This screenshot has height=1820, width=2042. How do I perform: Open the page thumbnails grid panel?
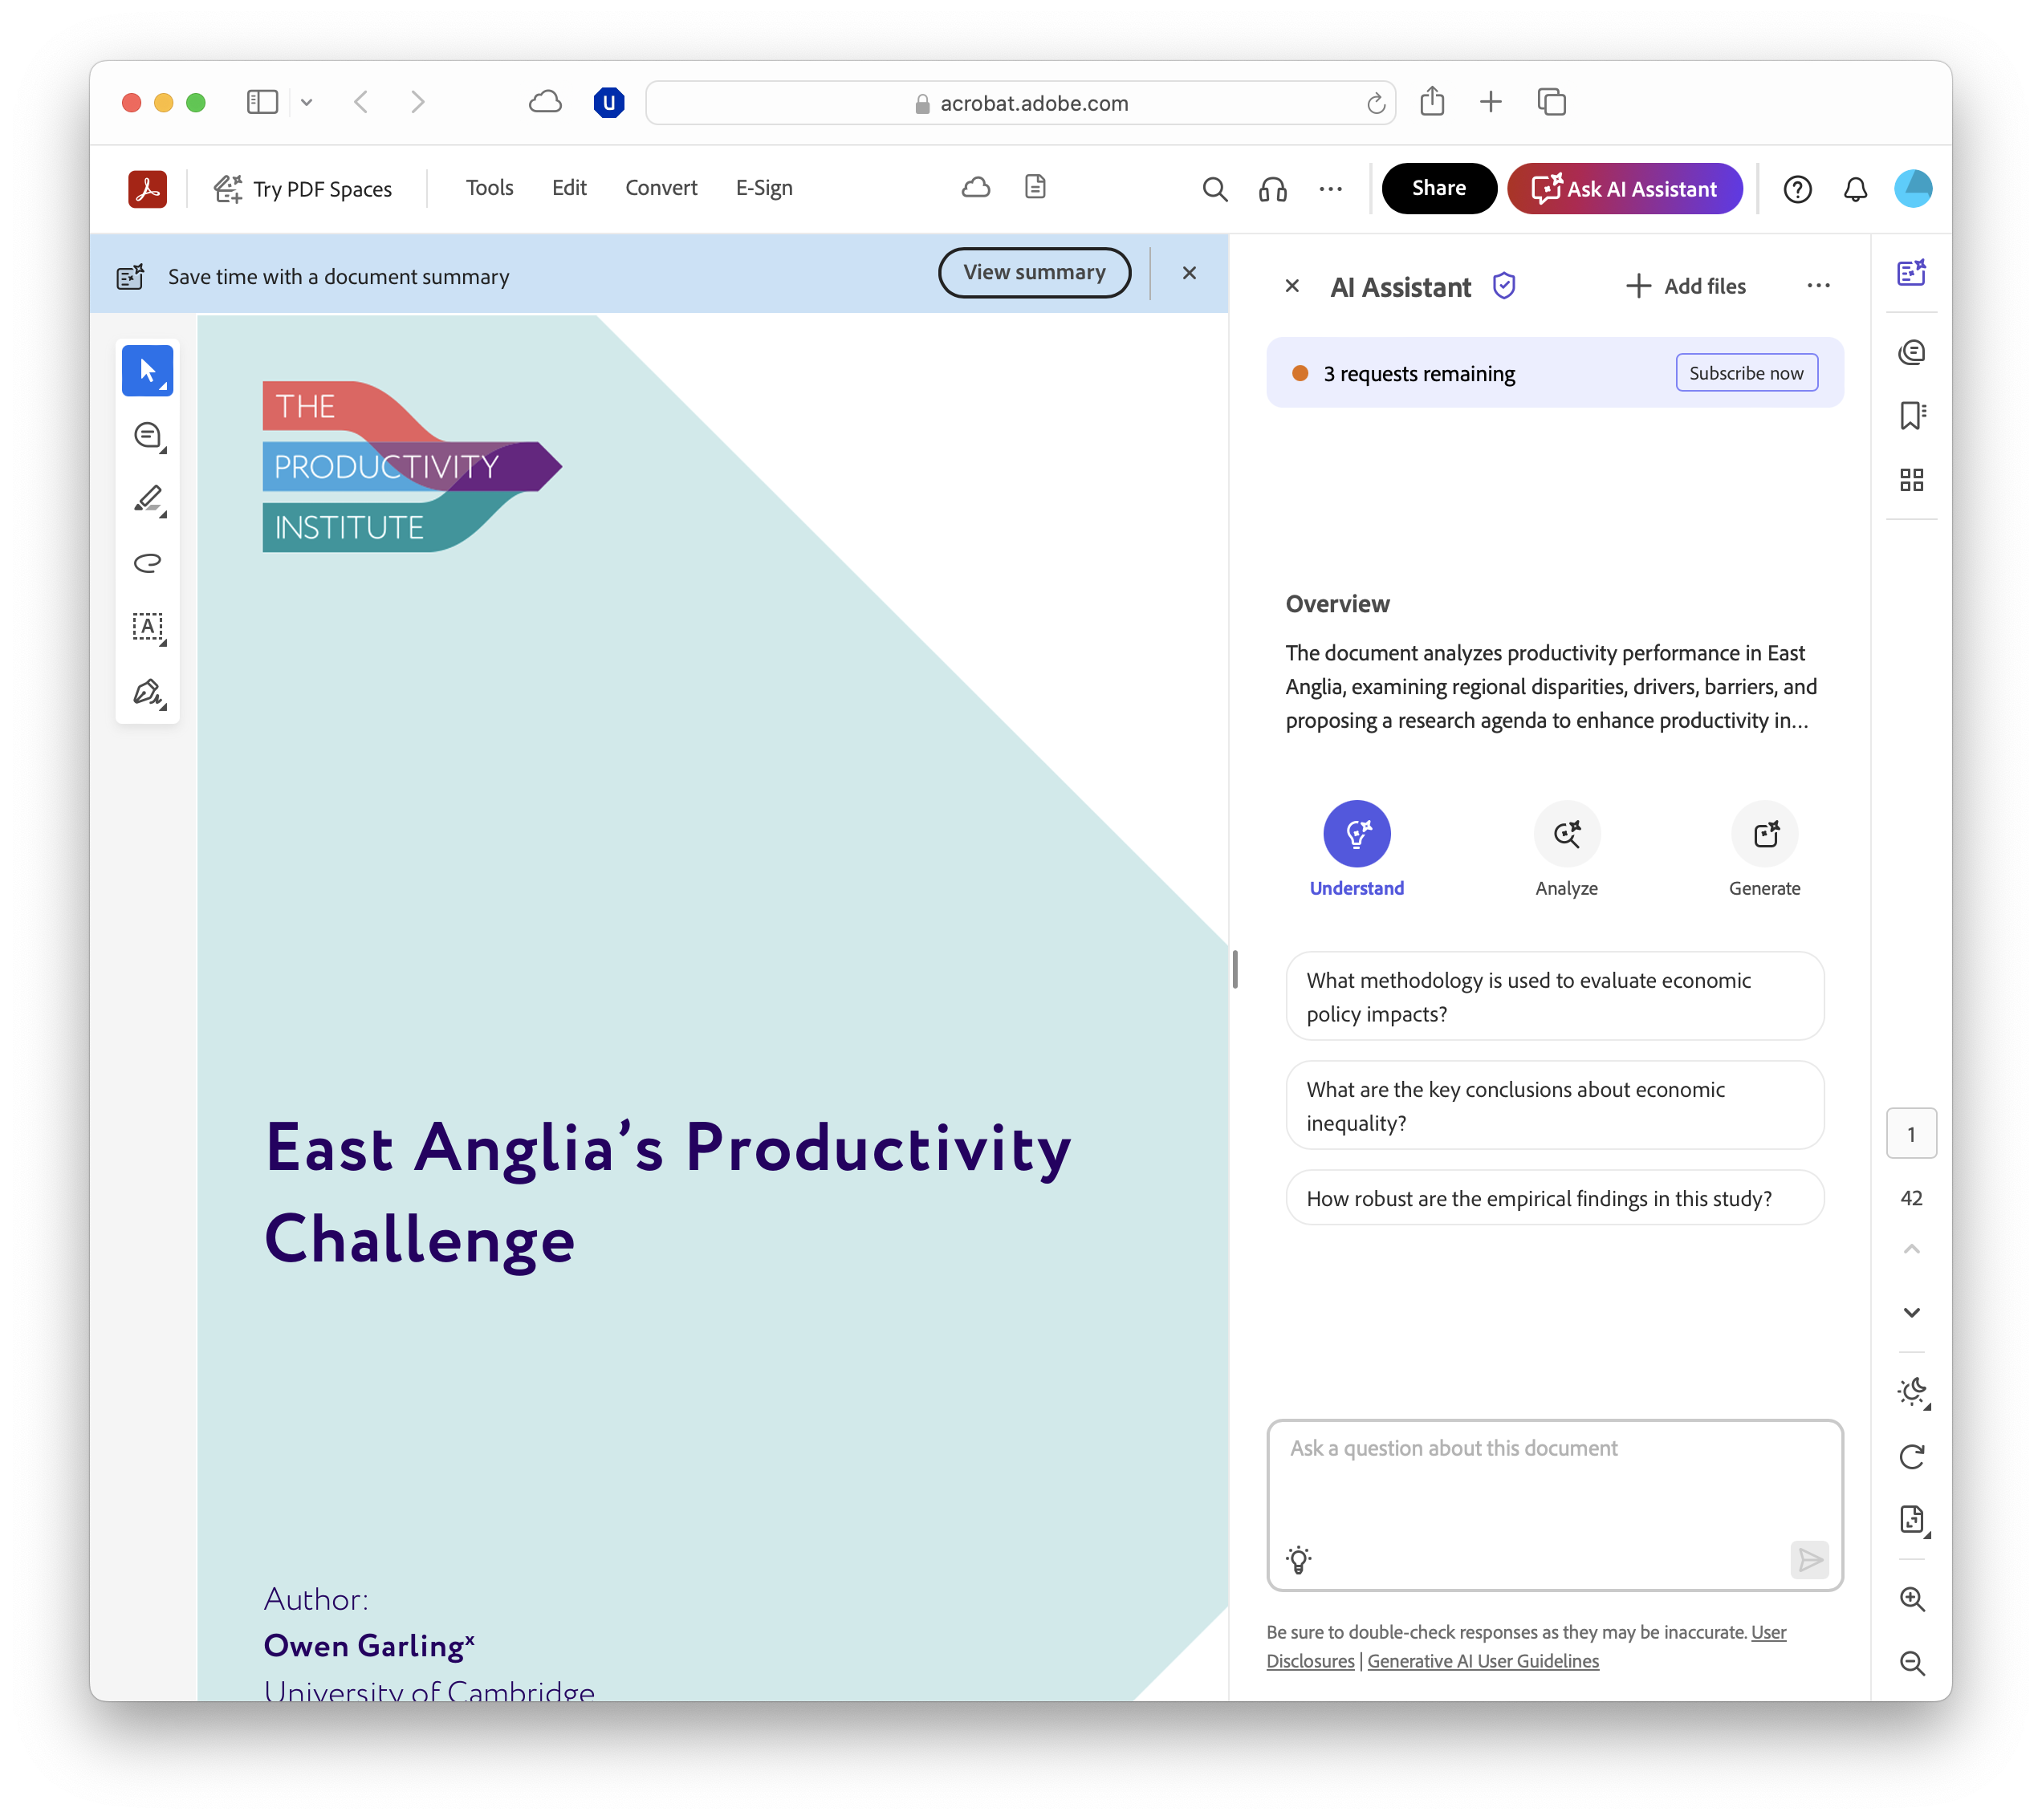pos(1911,481)
